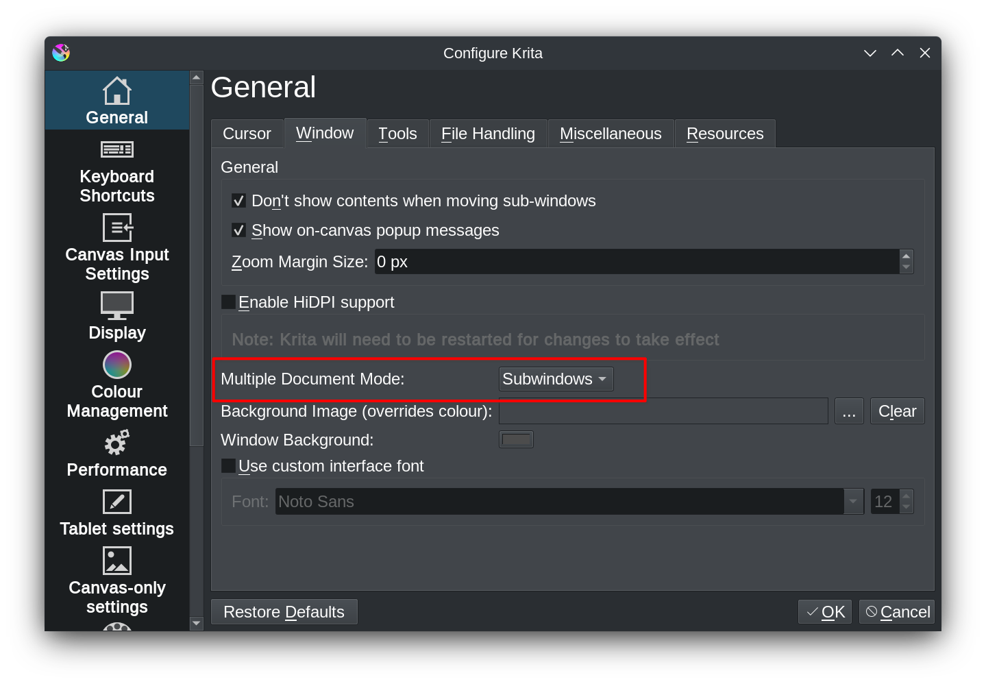Open Performance settings gears icon
Viewport: 986px width, 684px height.
116,443
